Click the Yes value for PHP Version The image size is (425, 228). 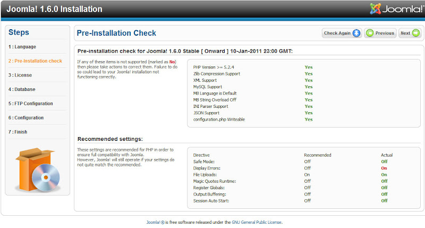pyautogui.click(x=309, y=67)
